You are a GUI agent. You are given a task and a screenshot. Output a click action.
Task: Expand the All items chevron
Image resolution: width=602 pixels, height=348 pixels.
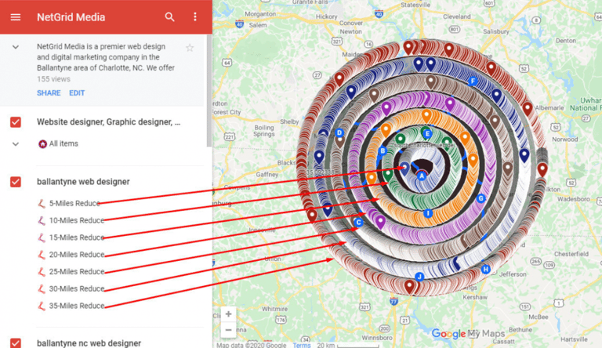pyautogui.click(x=16, y=144)
